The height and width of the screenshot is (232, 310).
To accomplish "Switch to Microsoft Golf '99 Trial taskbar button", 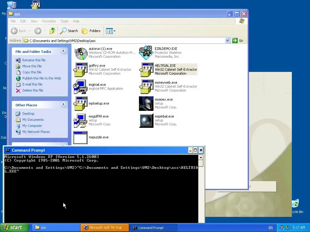I will [x=104, y=228].
